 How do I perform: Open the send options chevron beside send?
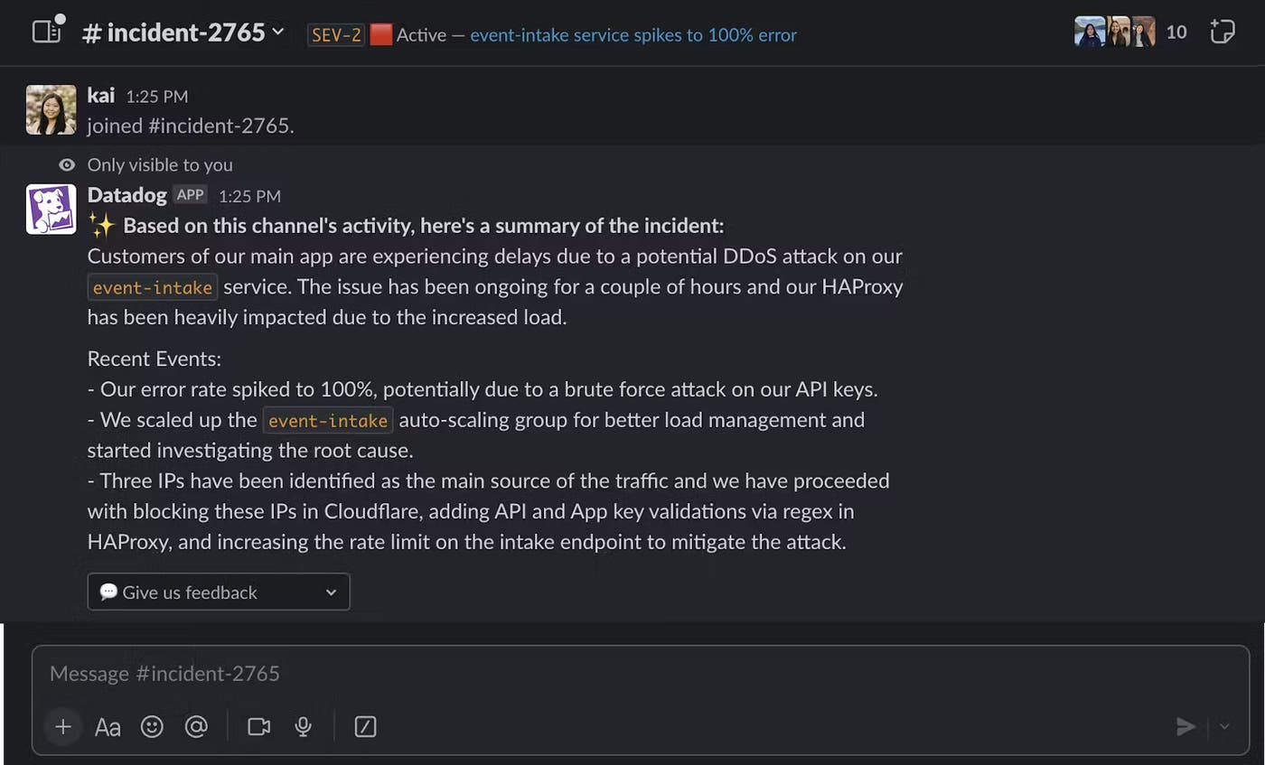pyautogui.click(x=1224, y=726)
